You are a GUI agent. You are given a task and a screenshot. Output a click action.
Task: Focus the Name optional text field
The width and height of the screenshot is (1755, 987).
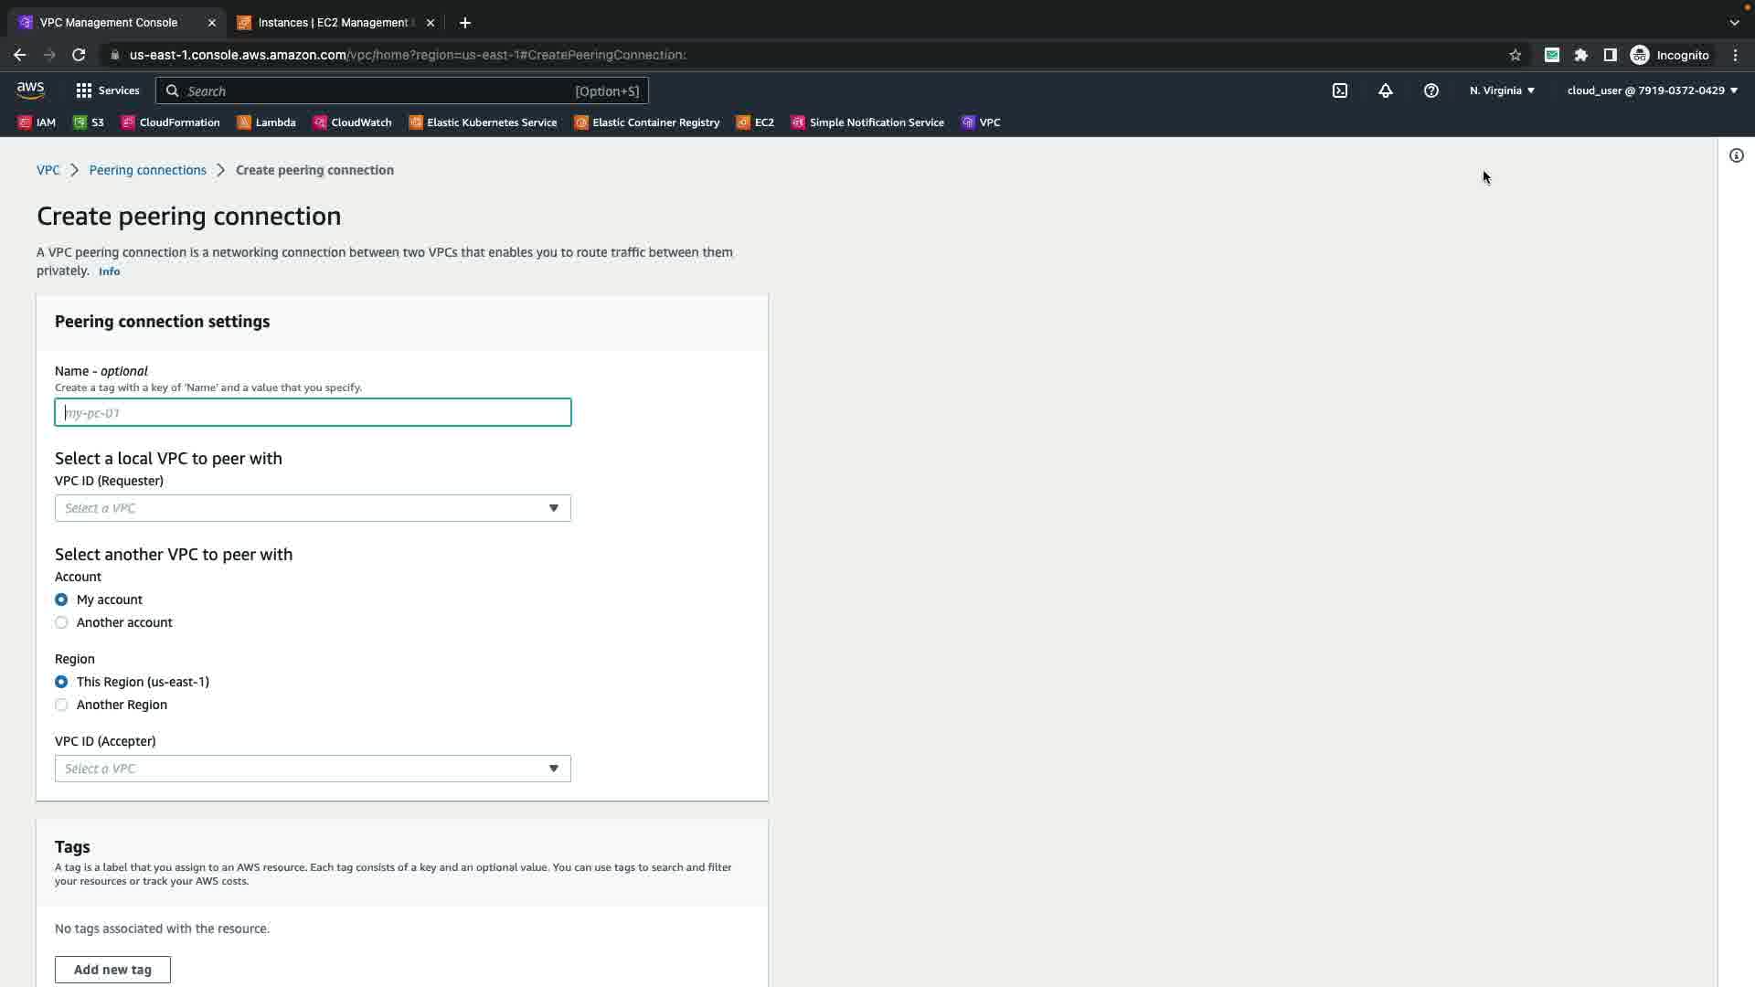pos(313,413)
